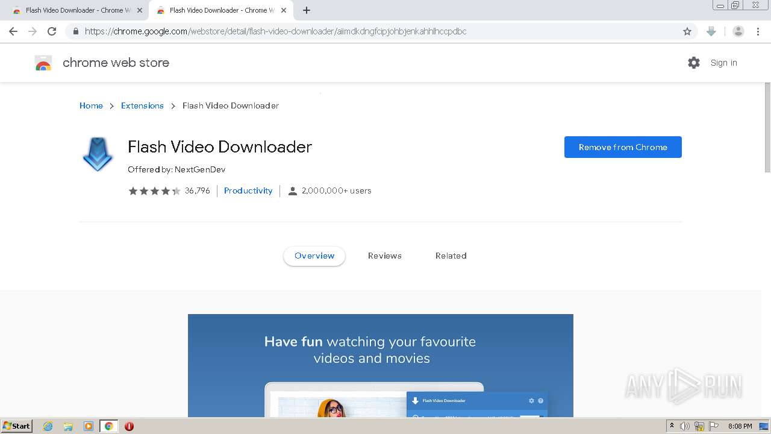Click the network tray icon
This screenshot has height=434, width=771.
tap(699, 426)
